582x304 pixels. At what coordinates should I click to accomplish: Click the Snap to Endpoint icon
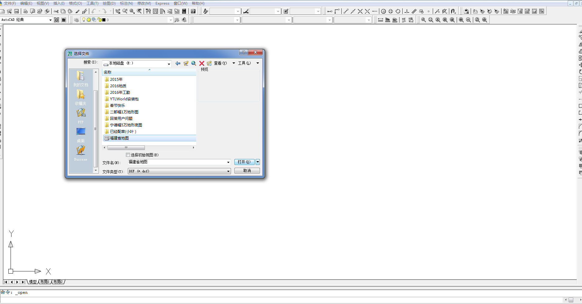tap(346, 11)
